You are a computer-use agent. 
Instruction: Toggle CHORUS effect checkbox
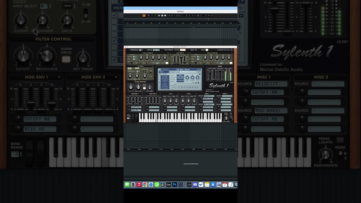click(160, 80)
